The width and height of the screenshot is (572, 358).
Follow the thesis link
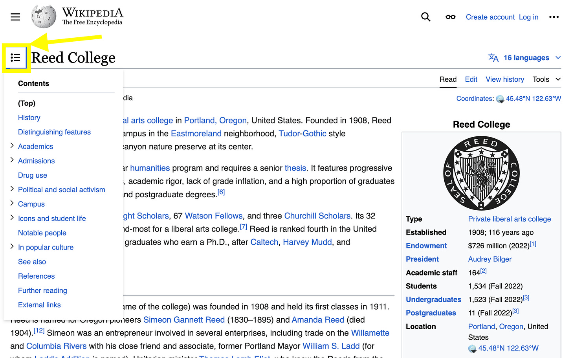(295, 168)
